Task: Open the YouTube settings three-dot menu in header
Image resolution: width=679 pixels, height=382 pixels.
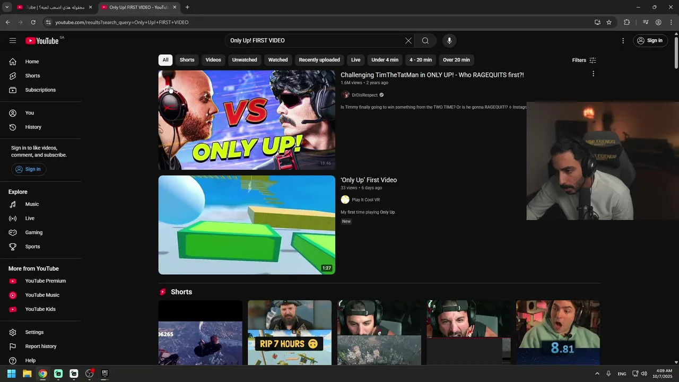Action: pyautogui.click(x=623, y=40)
